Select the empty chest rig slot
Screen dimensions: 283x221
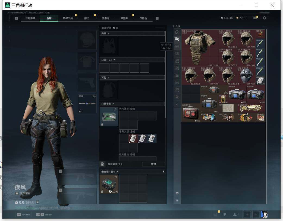tap(109, 46)
